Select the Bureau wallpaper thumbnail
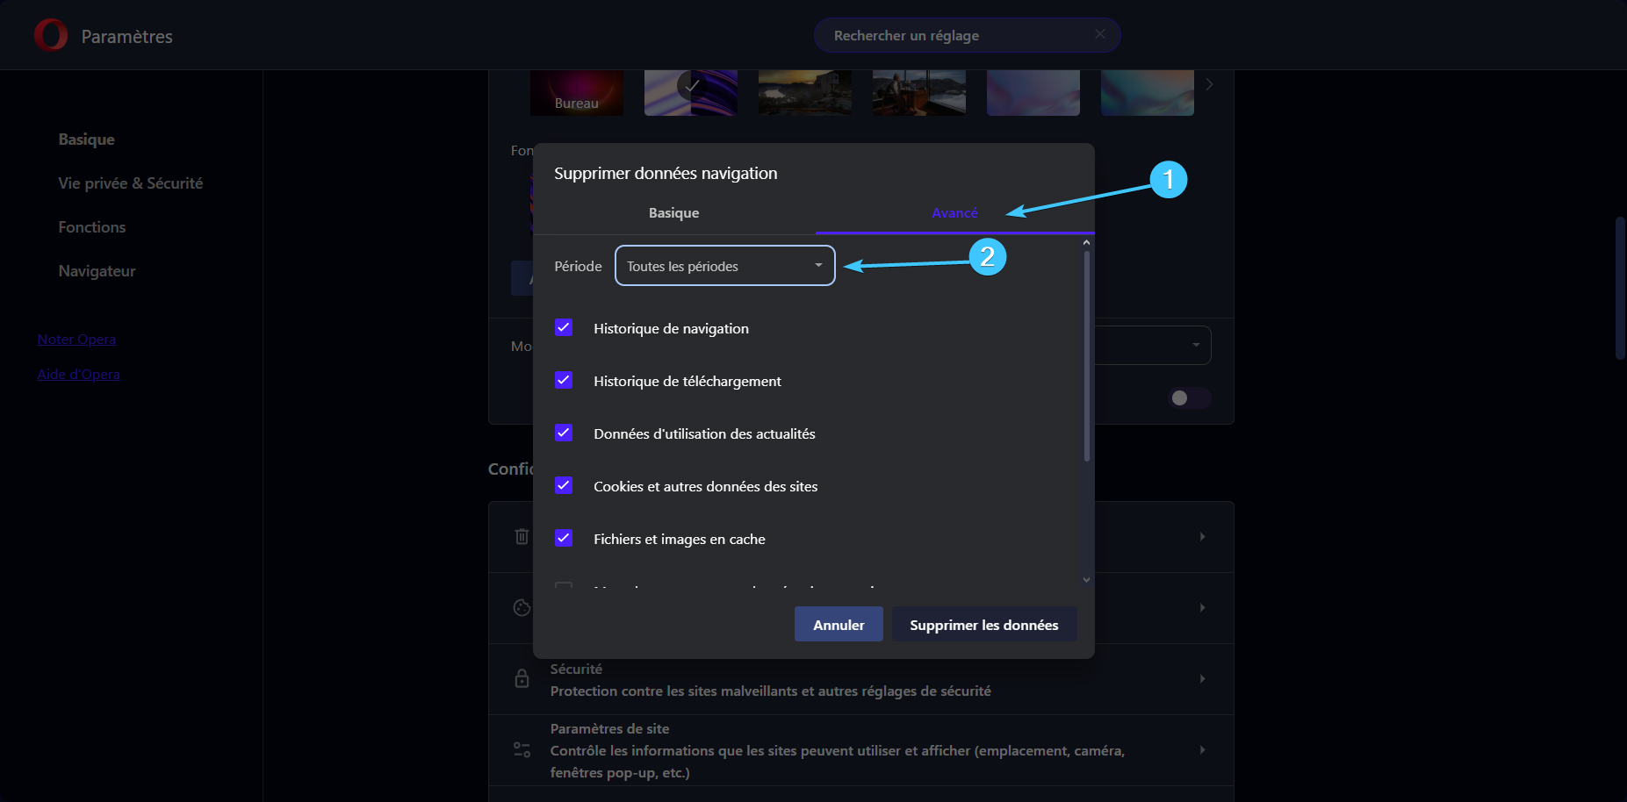 pos(577,93)
